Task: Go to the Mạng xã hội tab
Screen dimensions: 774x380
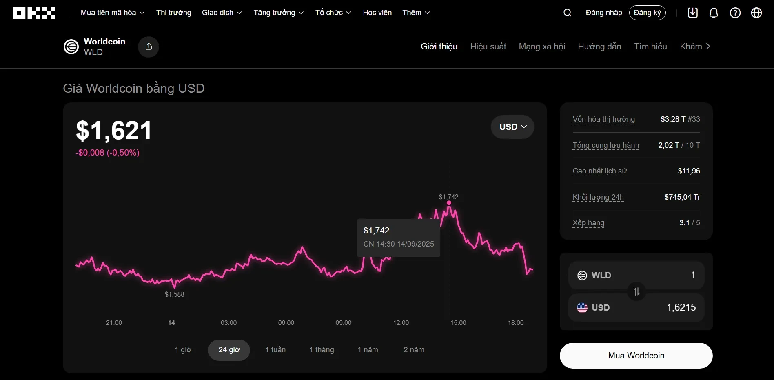Action: click(x=541, y=47)
